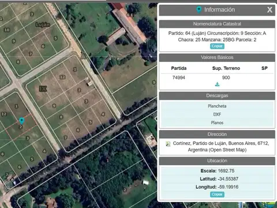Click the Partida column header

[x=179, y=68]
